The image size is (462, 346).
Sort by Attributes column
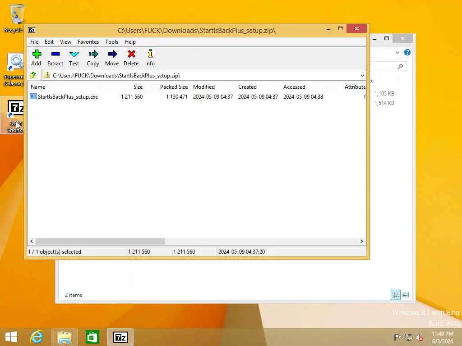click(355, 87)
